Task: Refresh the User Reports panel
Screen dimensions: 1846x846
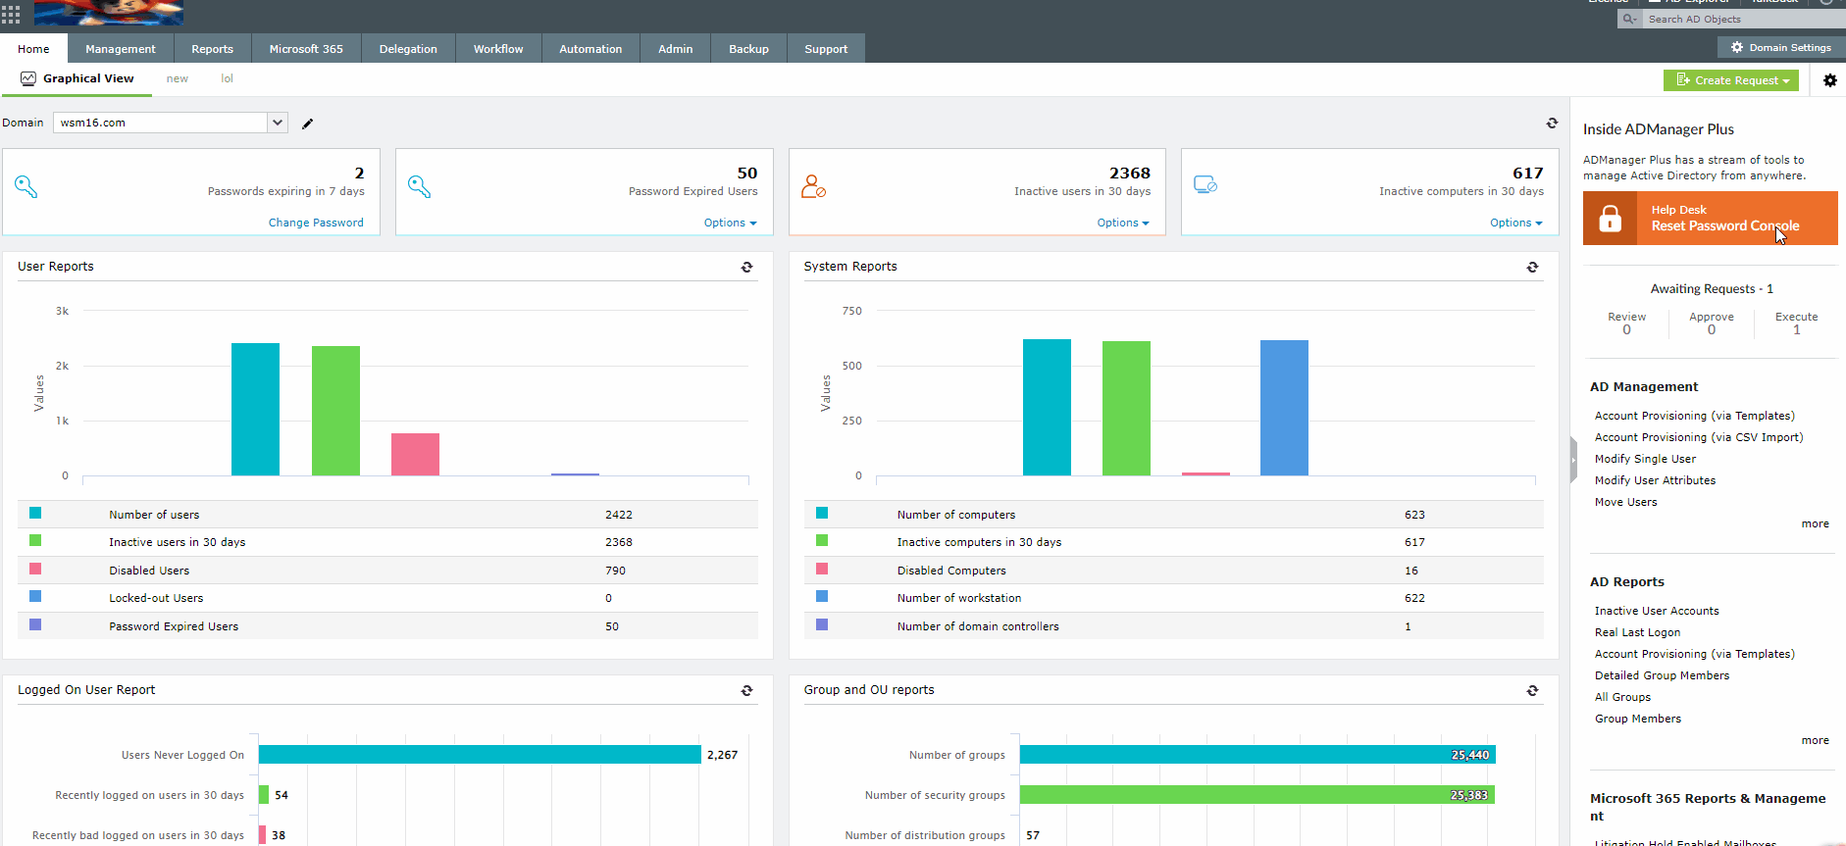Action: 747,267
